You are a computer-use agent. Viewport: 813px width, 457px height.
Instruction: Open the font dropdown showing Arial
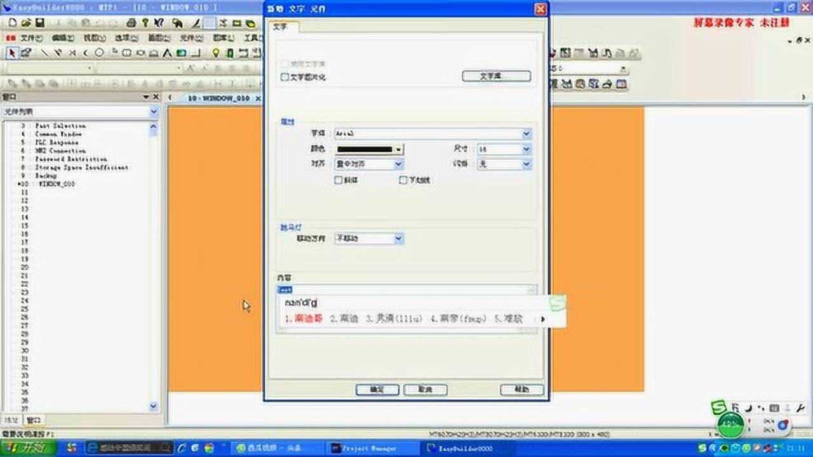pos(525,133)
